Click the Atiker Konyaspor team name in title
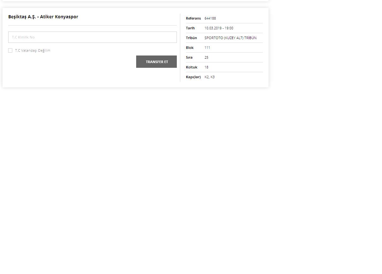This screenshot has height=274, width=382. [x=59, y=17]
